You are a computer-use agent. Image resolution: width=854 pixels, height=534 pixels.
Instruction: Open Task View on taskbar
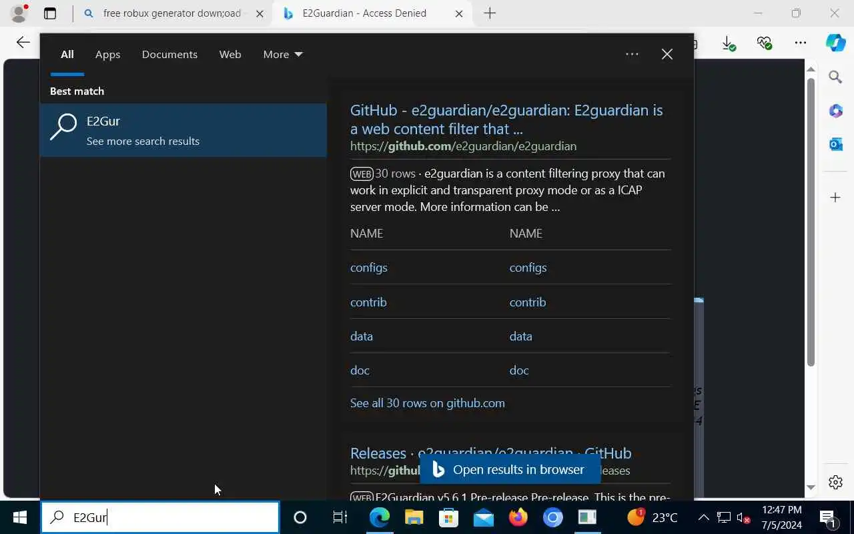(340, 517)
